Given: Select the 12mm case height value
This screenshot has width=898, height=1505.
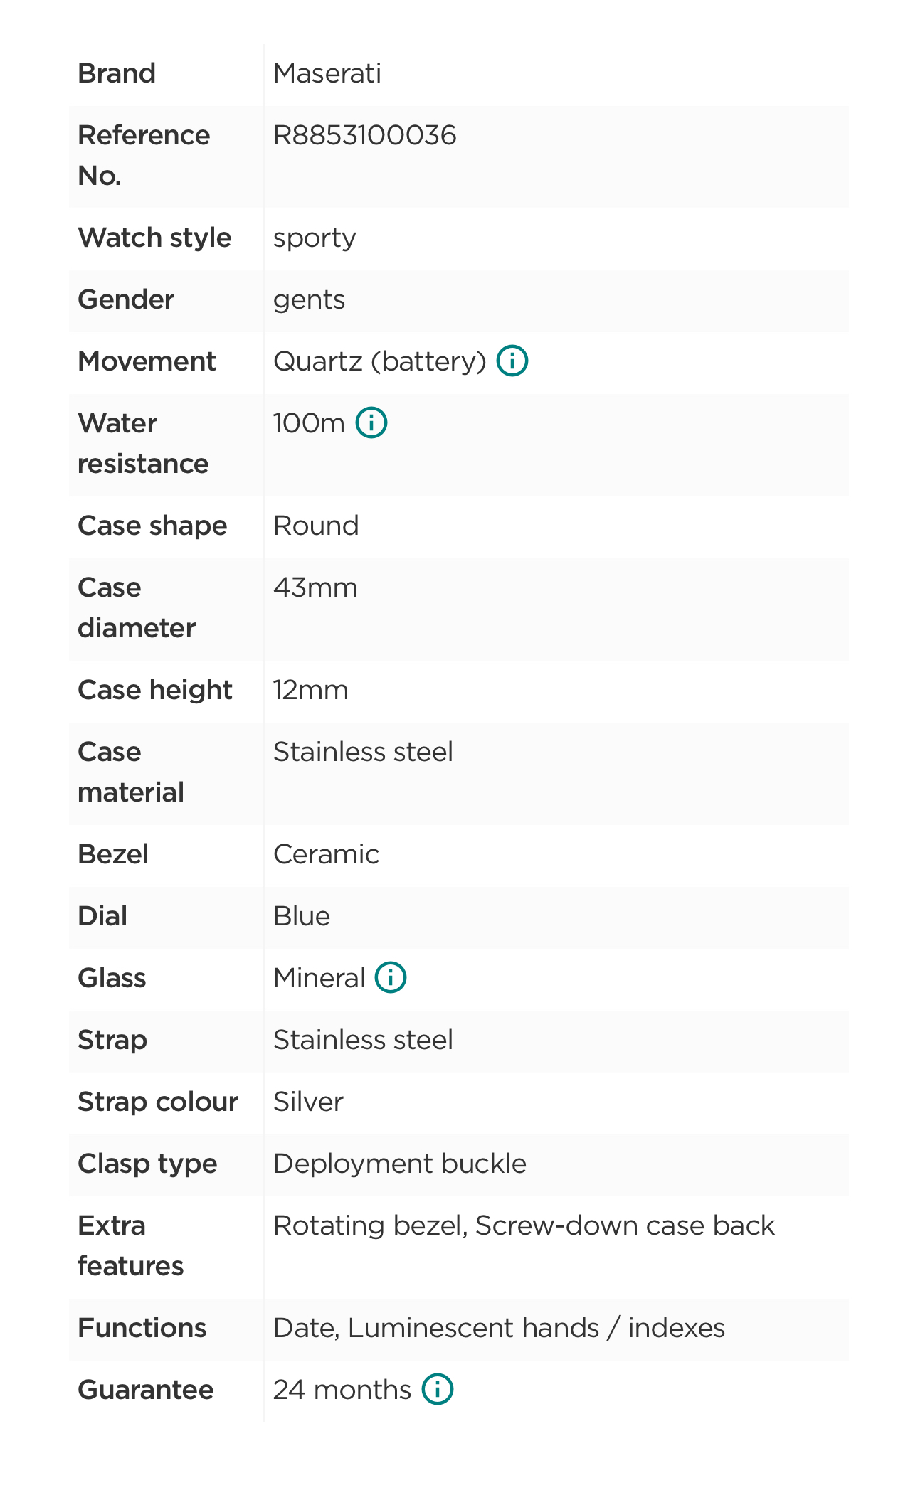Looking at the screenshot, I should 310,690.
